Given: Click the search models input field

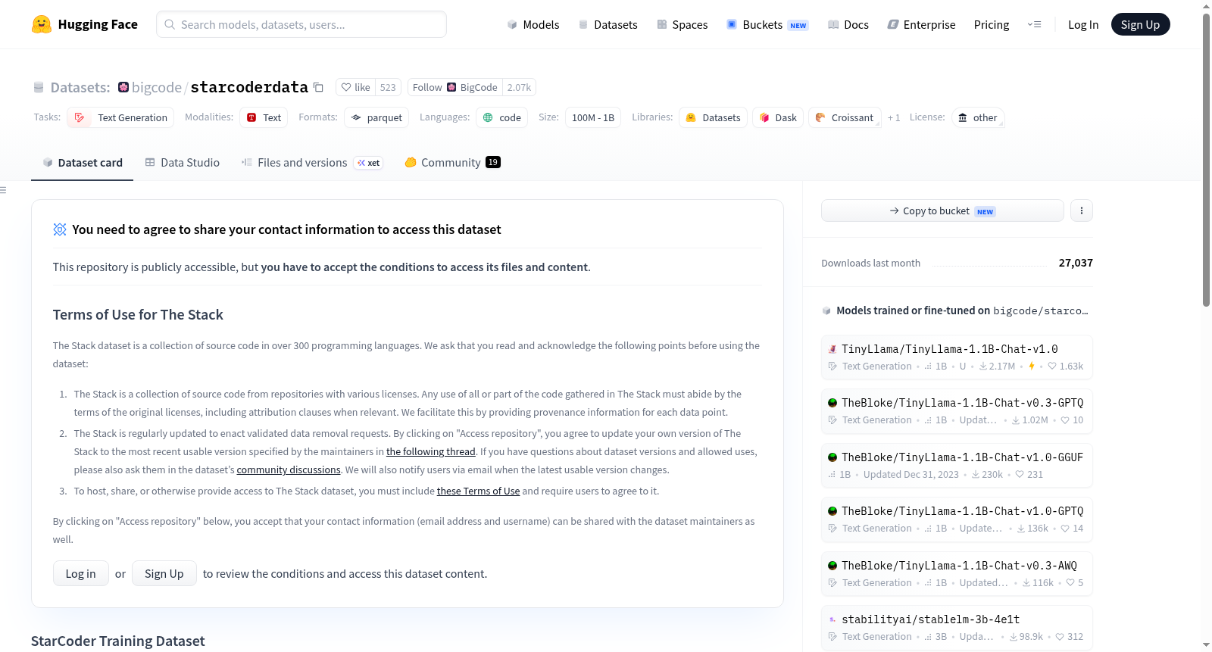Looking at the screenshot, I should 301,24.
